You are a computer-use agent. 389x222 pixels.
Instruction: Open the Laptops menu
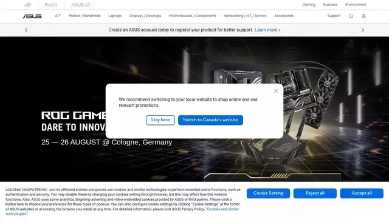(115, 16)
